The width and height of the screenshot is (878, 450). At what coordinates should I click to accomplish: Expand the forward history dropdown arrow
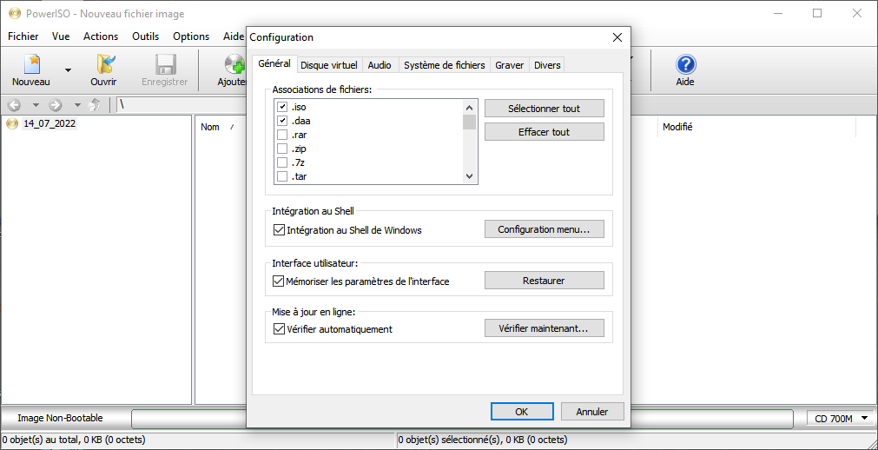pos(77,105)
